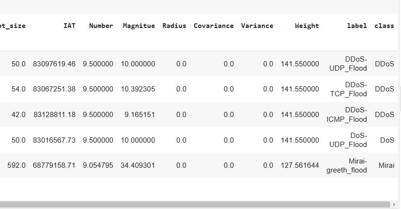401x209 pixels.
Task: Click the Mirai-greeth_flood label cell
Action: point(346,165)
